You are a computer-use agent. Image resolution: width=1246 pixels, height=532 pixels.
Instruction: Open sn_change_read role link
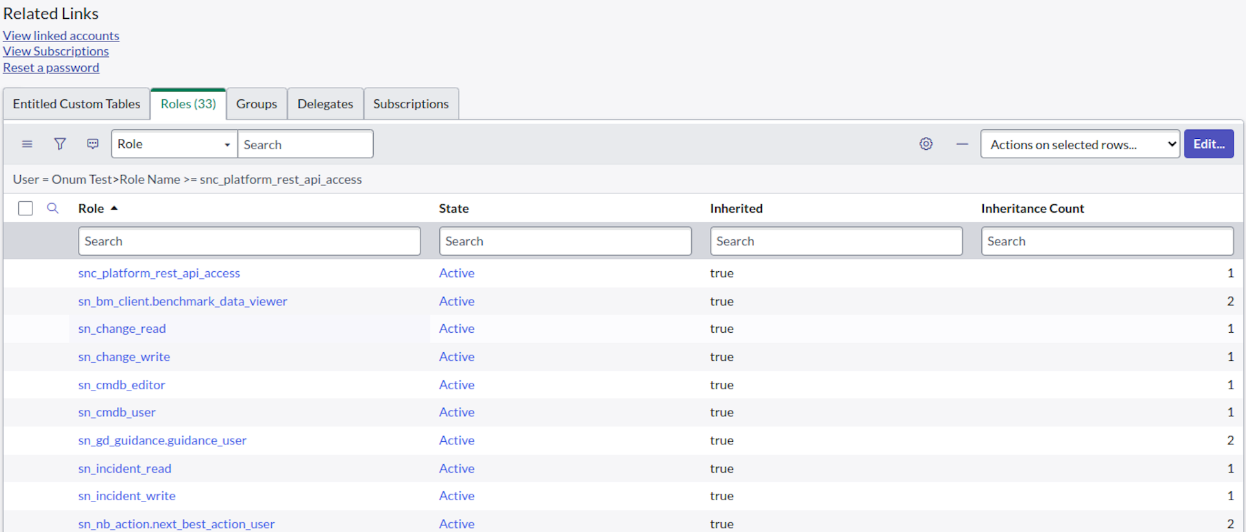pyautogui.click(x=122, y=328)
